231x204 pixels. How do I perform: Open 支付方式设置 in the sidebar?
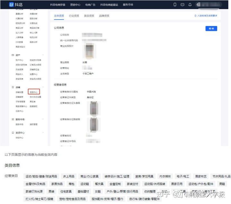(35, 97)
